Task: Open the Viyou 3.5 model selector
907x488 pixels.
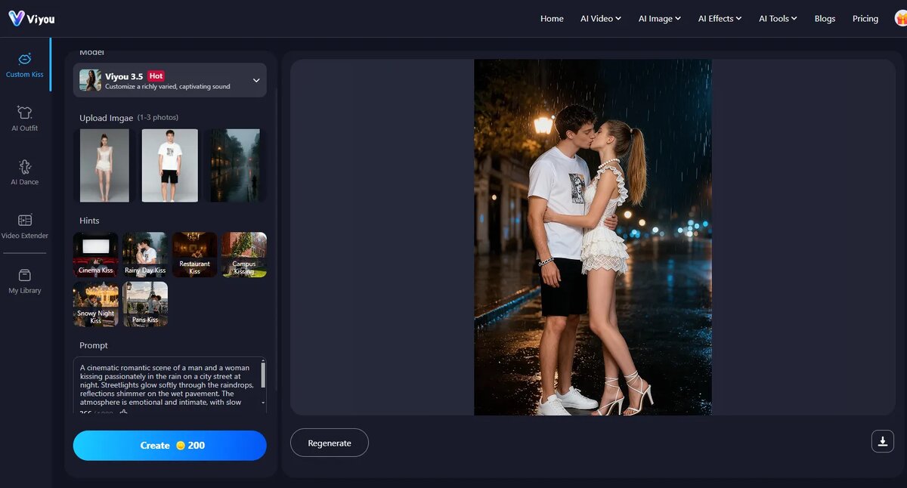Action: coord(169,80)
